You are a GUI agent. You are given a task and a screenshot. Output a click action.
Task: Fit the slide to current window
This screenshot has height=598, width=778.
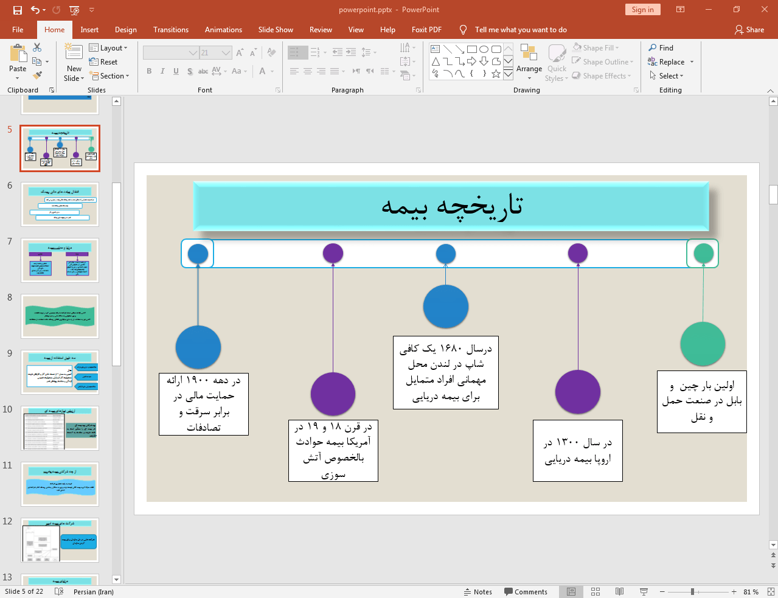[770, 592]
